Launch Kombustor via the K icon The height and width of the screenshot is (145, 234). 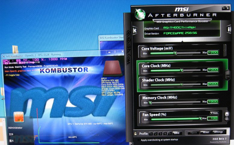(135, 31)
